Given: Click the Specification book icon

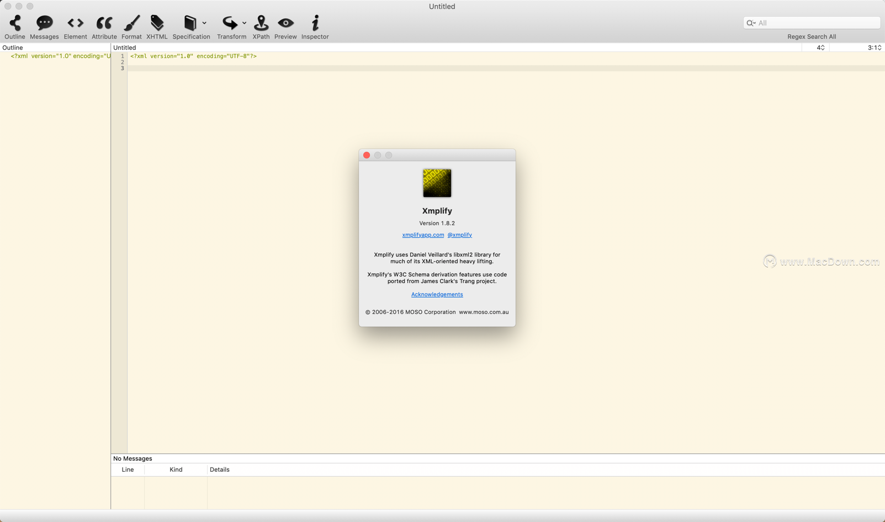Looking at the screenshot, I should pyautogui.click(x=190, y=23).
